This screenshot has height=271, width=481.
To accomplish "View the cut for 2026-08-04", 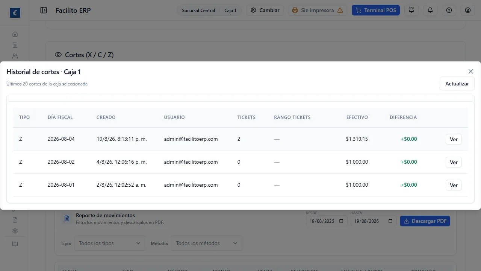I will pos(454,139).
